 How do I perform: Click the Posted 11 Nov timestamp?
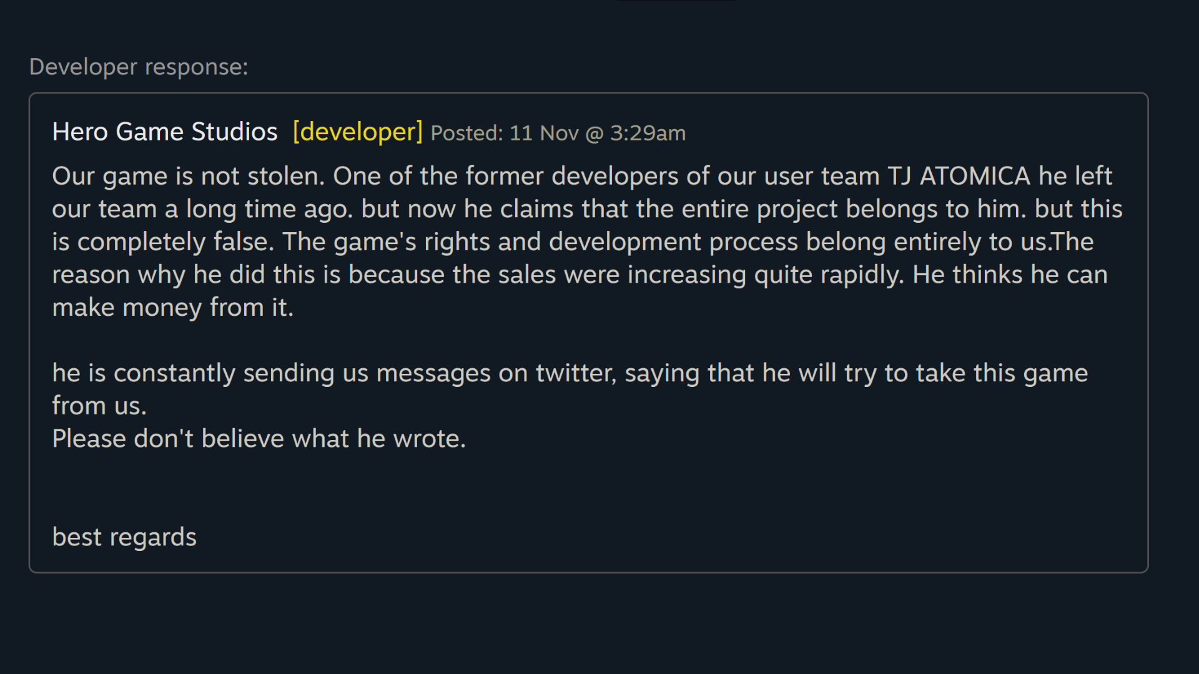558,133
